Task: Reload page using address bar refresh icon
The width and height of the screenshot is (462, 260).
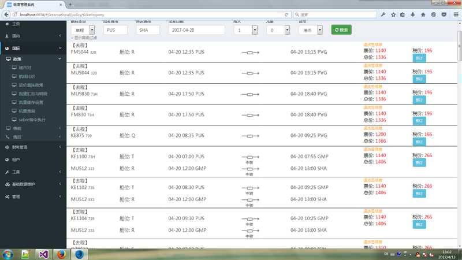Action: 286,14
